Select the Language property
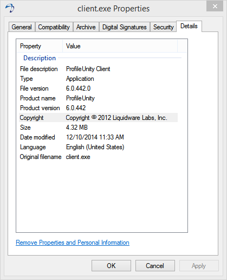227x280 pixels. click(x=33, y=147)
